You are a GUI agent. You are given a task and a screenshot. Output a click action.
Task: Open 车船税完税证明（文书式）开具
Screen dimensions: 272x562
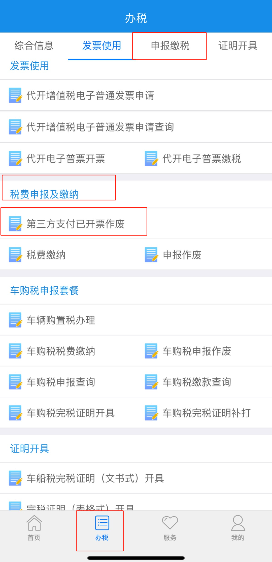(x=136, y=478)
